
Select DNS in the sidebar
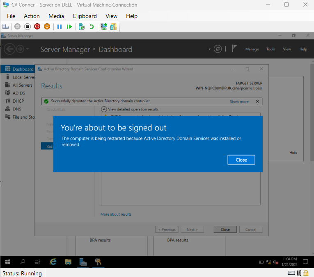pyautogui.click(x=18, y=109)
